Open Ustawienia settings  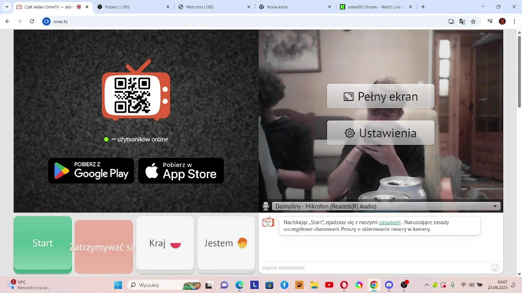[x=380, y=133]
